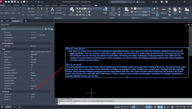
Task: Select the Rotate tool icon
Action: pyautogui.click(x=38, y=8)
